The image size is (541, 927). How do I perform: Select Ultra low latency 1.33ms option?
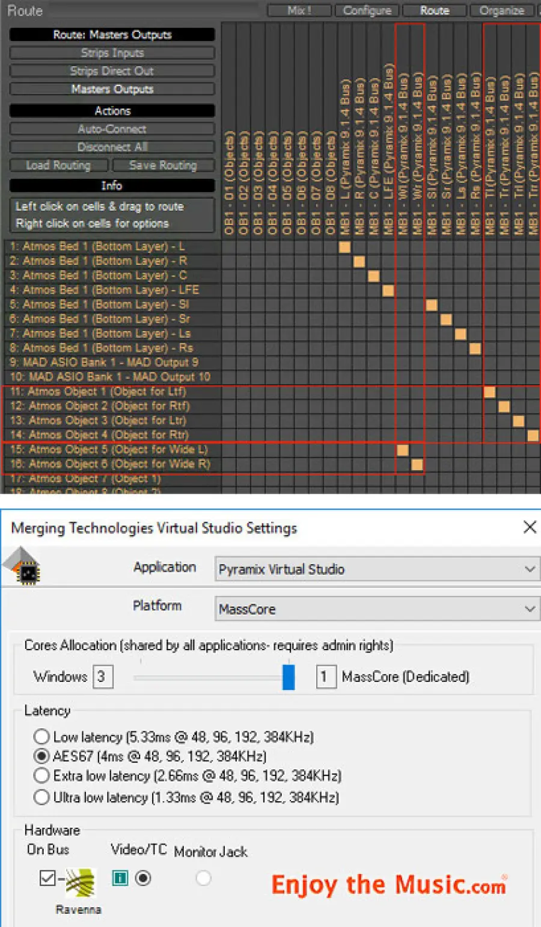(x=41, y=798)
